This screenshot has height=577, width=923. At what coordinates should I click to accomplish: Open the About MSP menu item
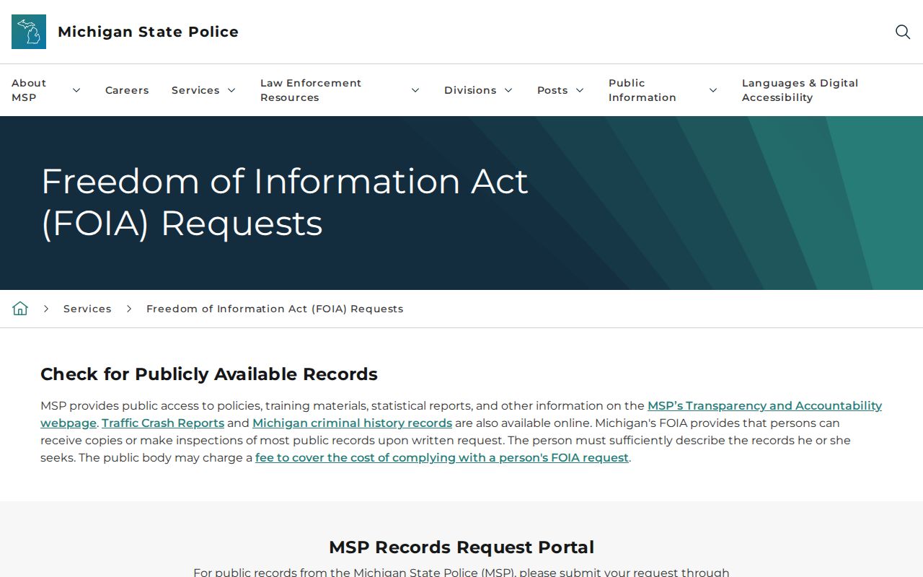point(29,90)
